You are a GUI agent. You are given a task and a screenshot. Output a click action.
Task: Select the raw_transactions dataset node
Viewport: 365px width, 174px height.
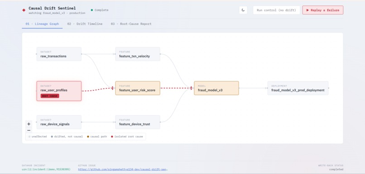click(x=59, y=54)
